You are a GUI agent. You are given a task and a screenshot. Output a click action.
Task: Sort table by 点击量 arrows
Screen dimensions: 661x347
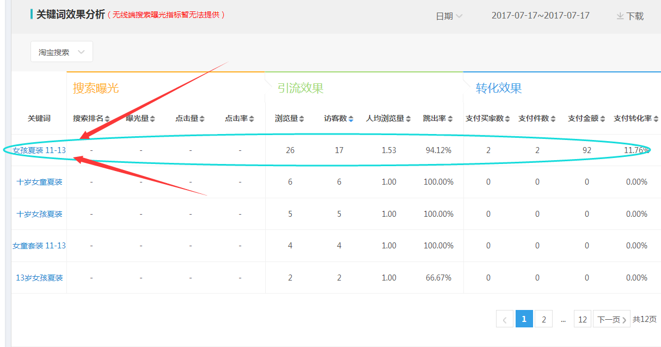tap(202, 119)
